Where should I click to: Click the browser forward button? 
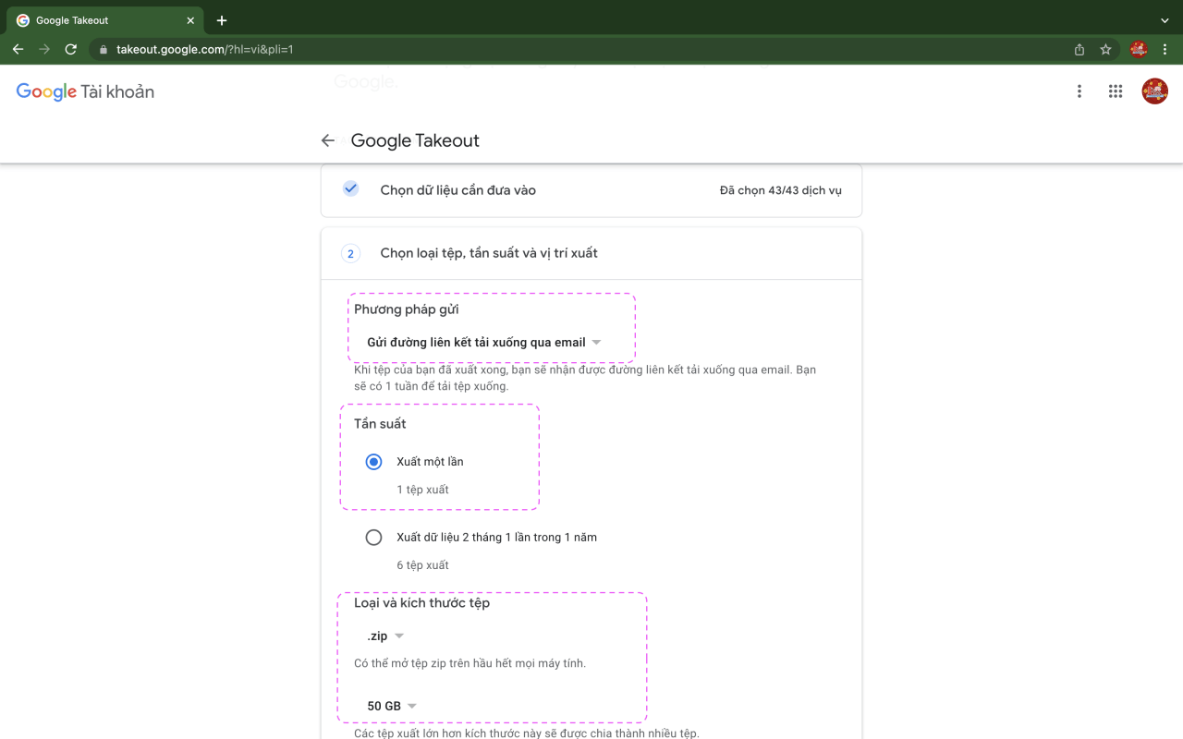tap(44, 49)
